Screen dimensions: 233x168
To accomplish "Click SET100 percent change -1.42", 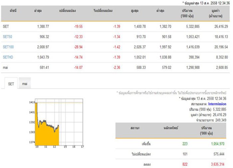I will 116,47.
